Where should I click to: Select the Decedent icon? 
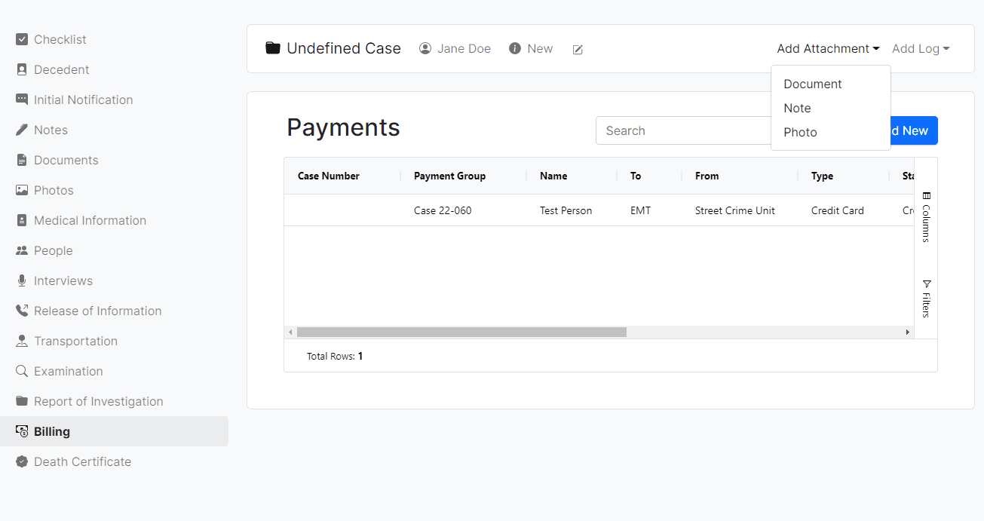[x=21, y=69]
